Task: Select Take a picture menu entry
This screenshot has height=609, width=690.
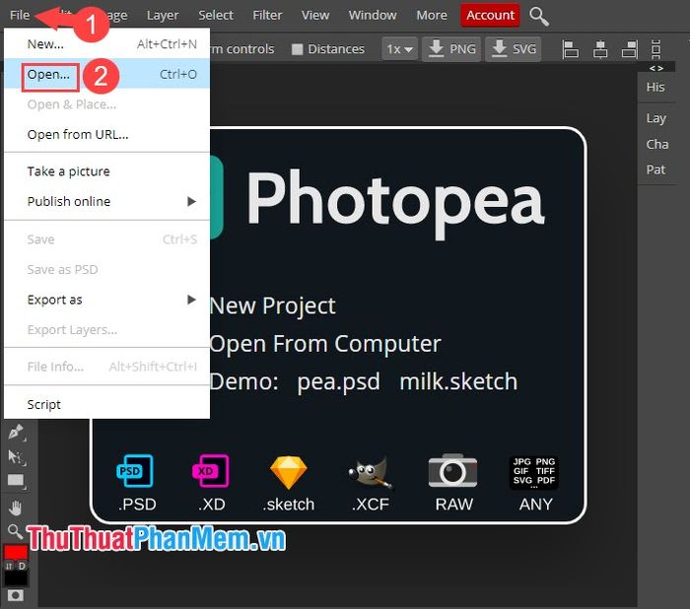Action: (x=106, y=171)
